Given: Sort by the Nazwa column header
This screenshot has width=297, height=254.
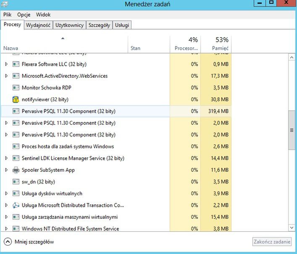Looking at the screenshot, I should [64, 44].
